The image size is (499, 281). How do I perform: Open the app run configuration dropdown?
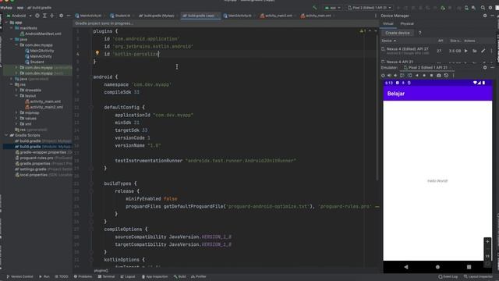[333, 8]
